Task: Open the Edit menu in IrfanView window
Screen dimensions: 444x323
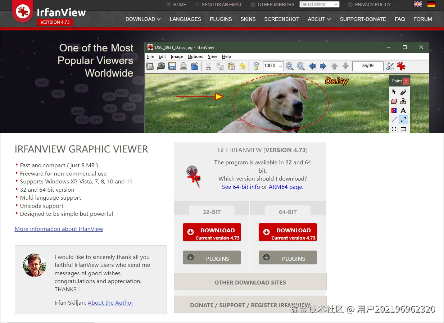Action: coord(162,56)
